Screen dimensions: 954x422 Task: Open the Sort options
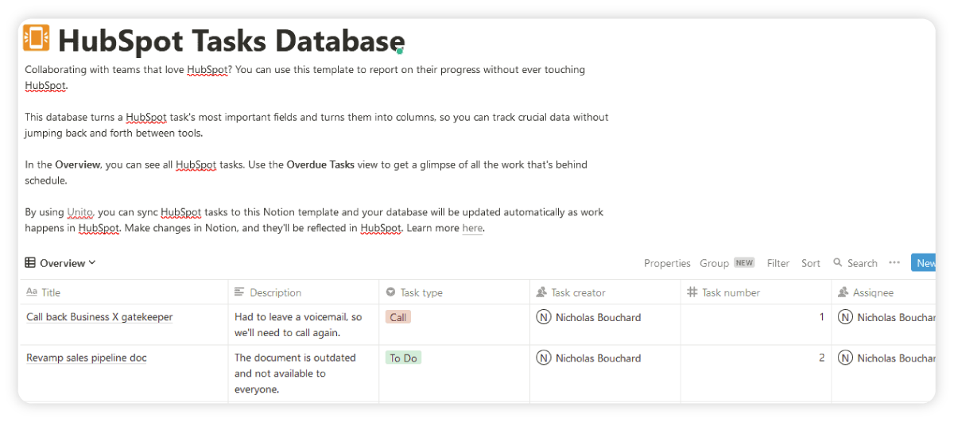(x=811, y=263)
